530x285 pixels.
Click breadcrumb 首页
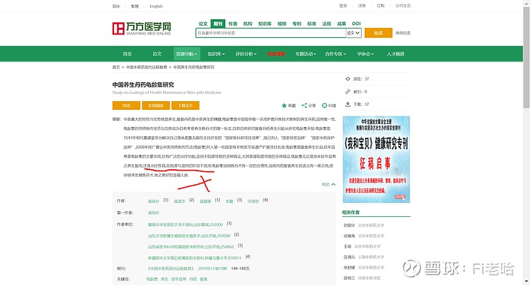(x=116, y=67)
